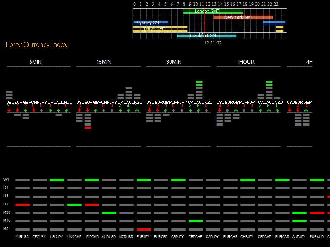Click the green up arrow under GBP in 15MIN
The image size is (330, 247).
pos(96,110)
